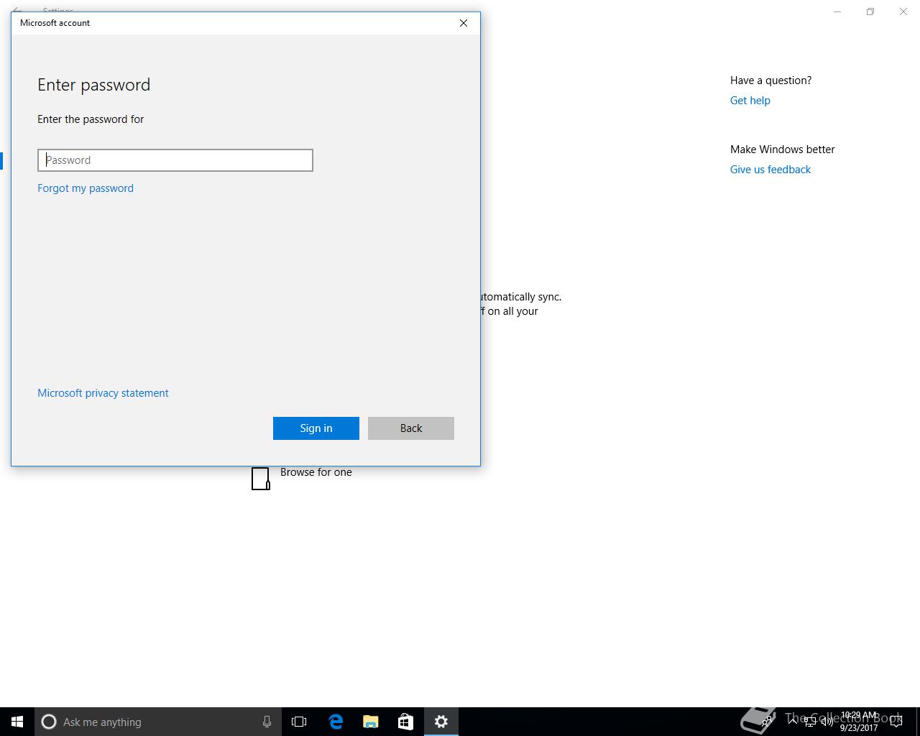Click the Settings back arrow
The width and height of the screenshot is (920, 736).
click(17, 10)
